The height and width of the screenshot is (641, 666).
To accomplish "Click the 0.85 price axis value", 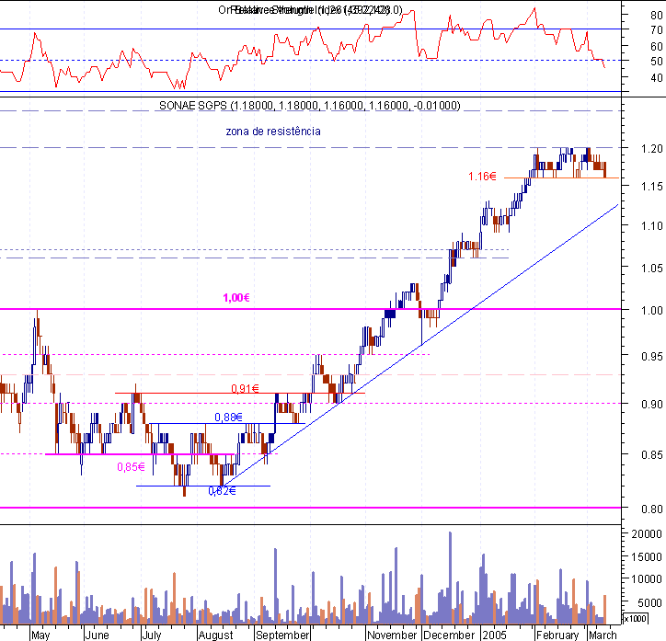I will coord(652,454).
